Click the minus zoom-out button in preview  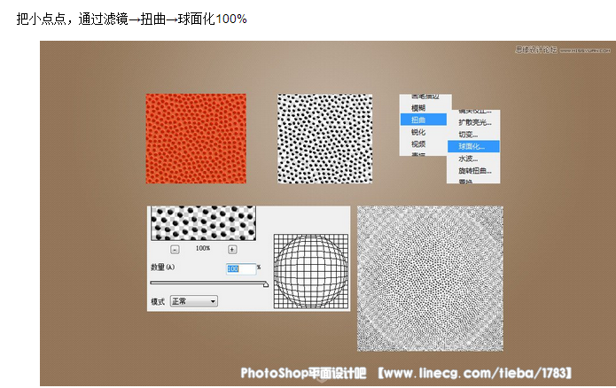coord(175,250)
